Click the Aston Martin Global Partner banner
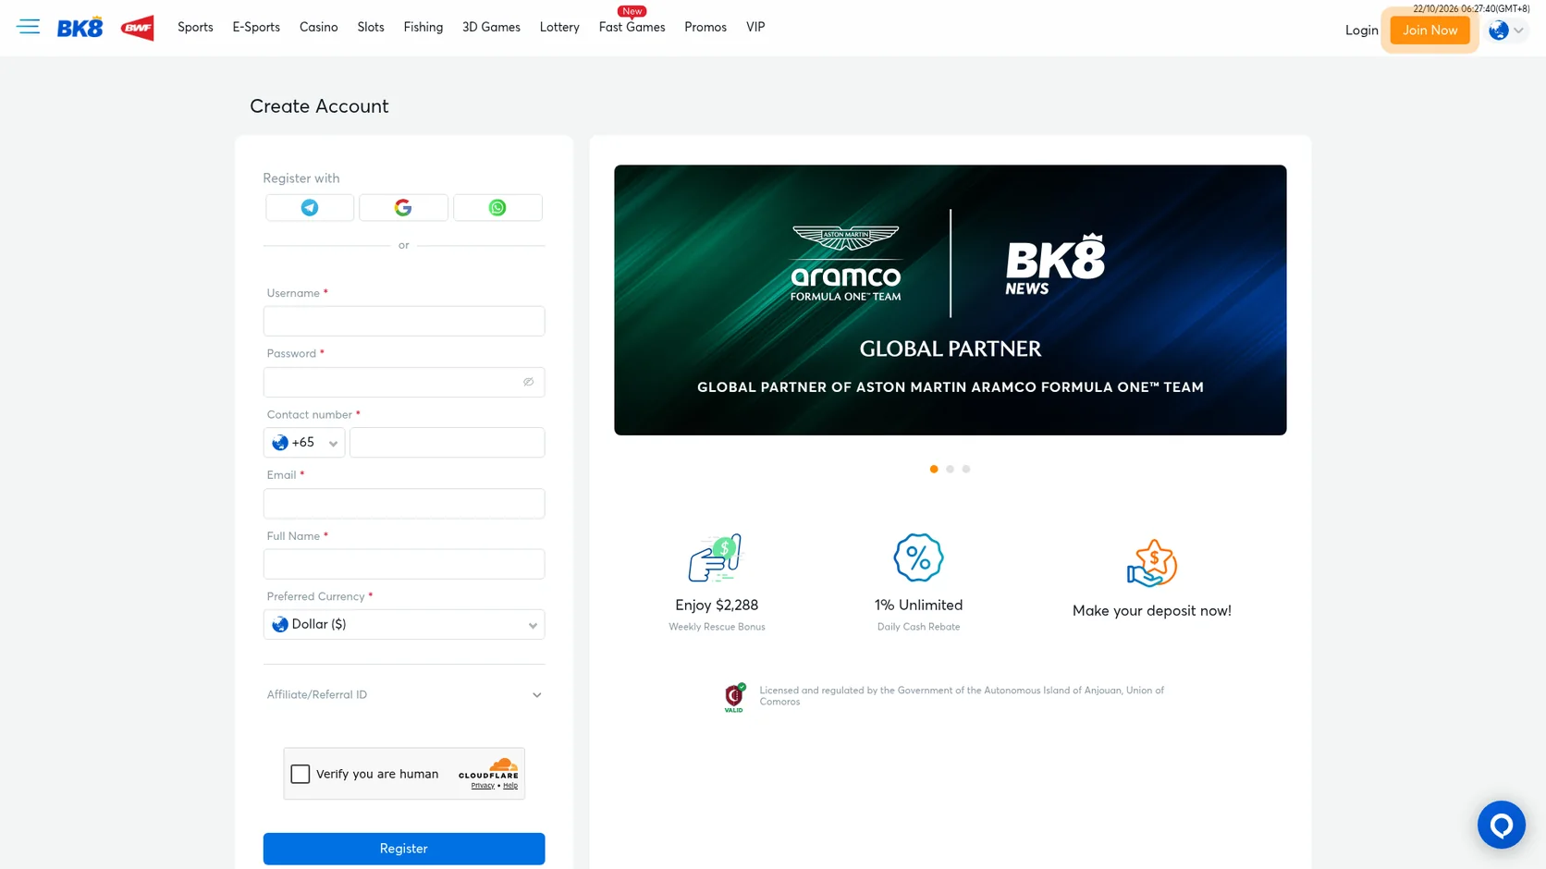Screen dimensions: 1546x869 [x=950, y=300]
